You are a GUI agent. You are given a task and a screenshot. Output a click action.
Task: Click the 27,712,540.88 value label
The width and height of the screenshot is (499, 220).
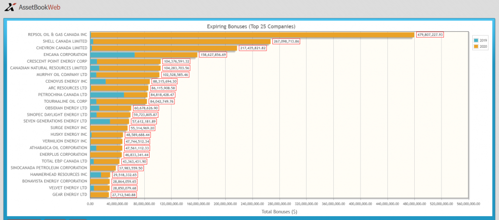tap(123, 195)
